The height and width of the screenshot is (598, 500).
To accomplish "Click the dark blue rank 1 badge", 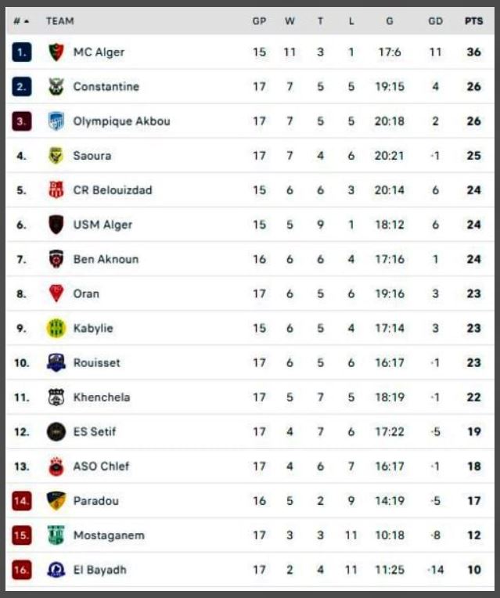I will (x=22, y=52).
